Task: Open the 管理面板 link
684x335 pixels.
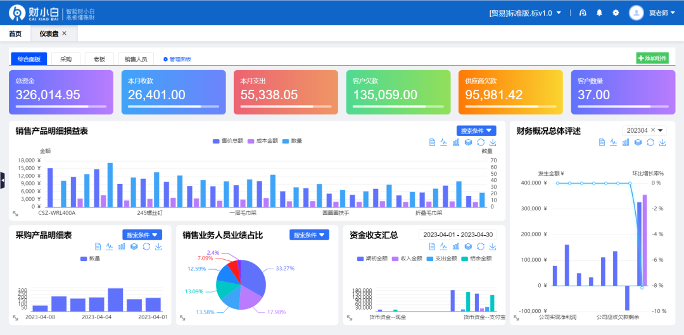Action: 177,59
